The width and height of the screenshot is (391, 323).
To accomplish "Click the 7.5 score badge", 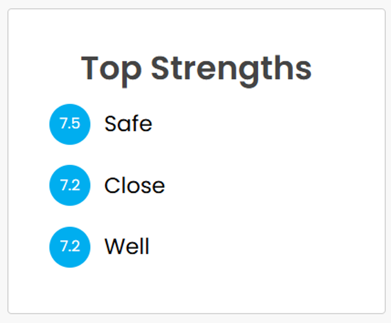I will pos(70,124).
